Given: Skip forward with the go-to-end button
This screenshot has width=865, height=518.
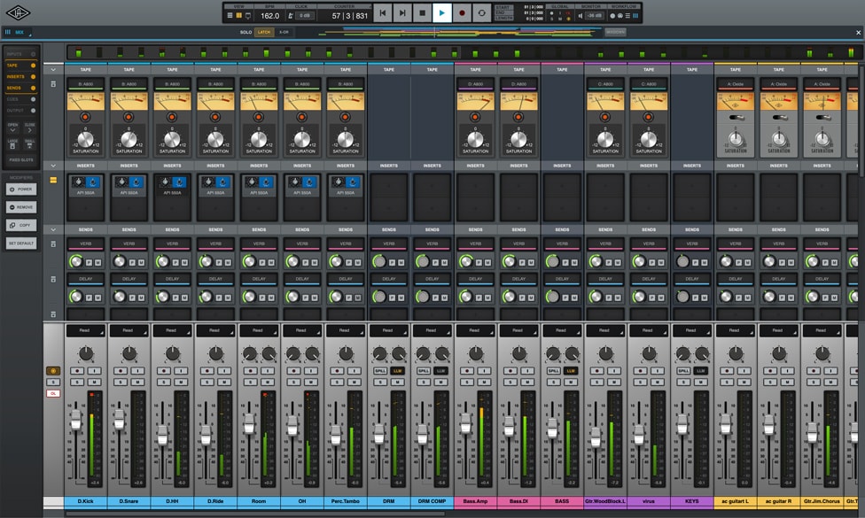Looking at the screenshot, I should 402,13.
